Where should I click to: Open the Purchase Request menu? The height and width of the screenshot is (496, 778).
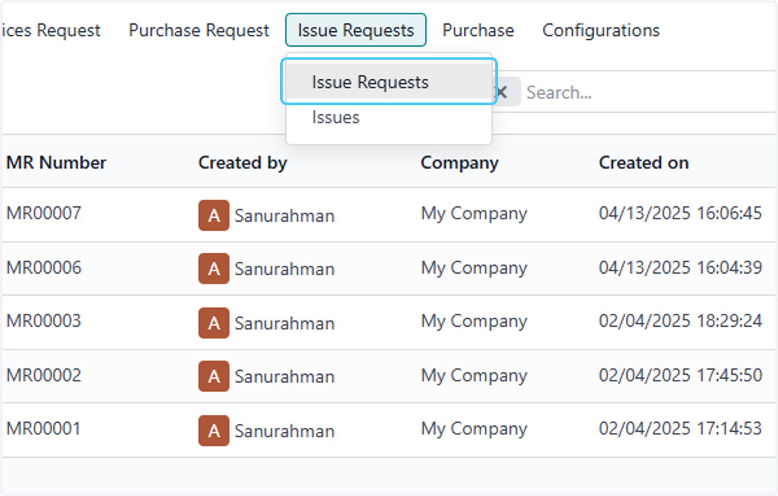coord(199,30)
